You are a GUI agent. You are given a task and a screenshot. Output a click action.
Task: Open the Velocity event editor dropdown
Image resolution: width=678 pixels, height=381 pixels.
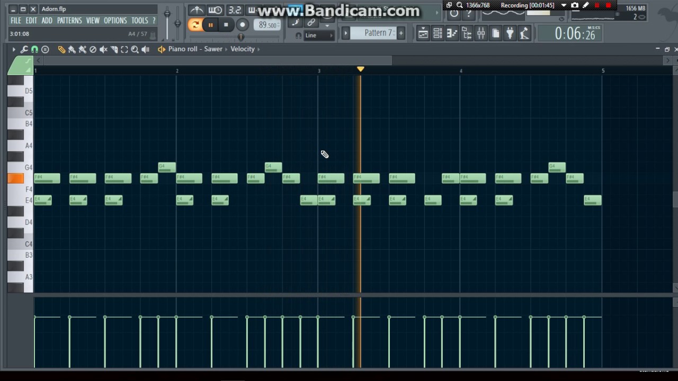coord(243,49)
